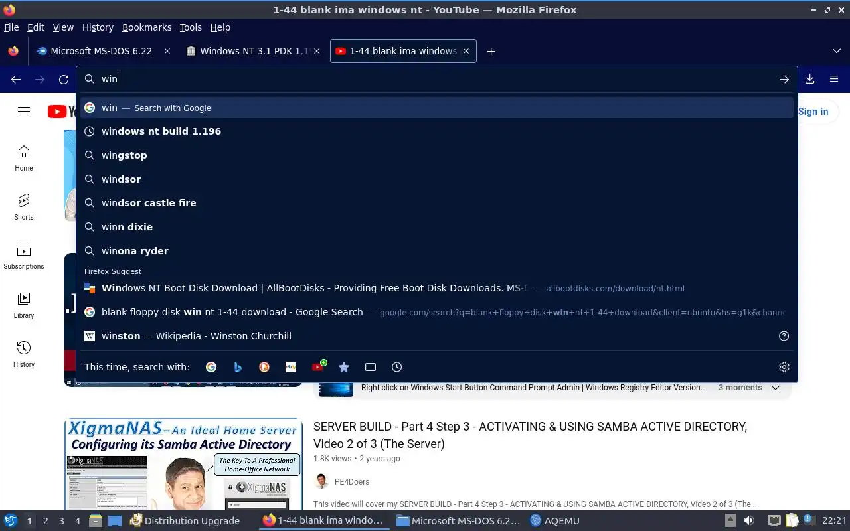The image size is (850, 531).
Task: Open PE4Doers channel link
Action: [x=352, y=482]
